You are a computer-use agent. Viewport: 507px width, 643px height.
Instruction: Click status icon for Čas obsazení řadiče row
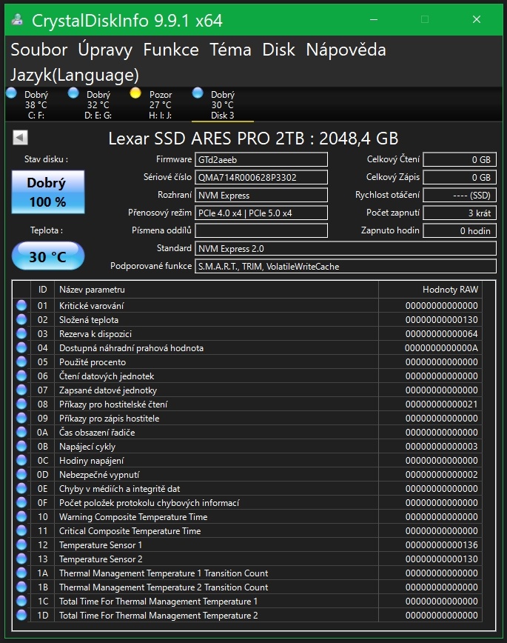pyautogui.click(x=21, y=432)
